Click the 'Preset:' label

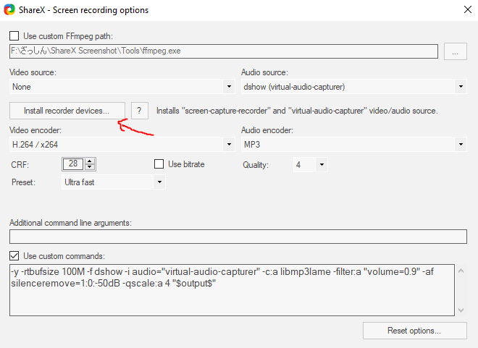(x=23, y=182)
